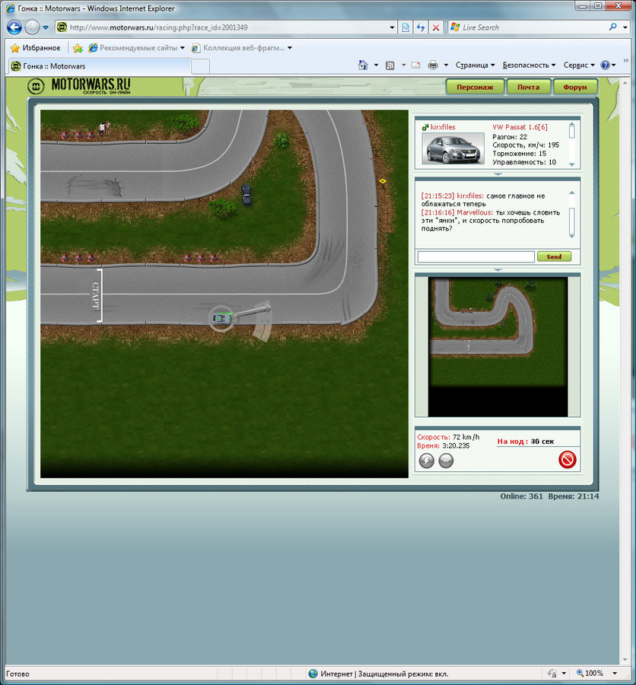
Task: Open the Избранное favorites panel
Action: pyautogui.click(x=36, y=48)
